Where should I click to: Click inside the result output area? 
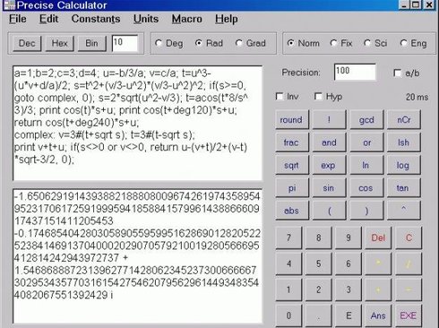(x=138, y=255)
